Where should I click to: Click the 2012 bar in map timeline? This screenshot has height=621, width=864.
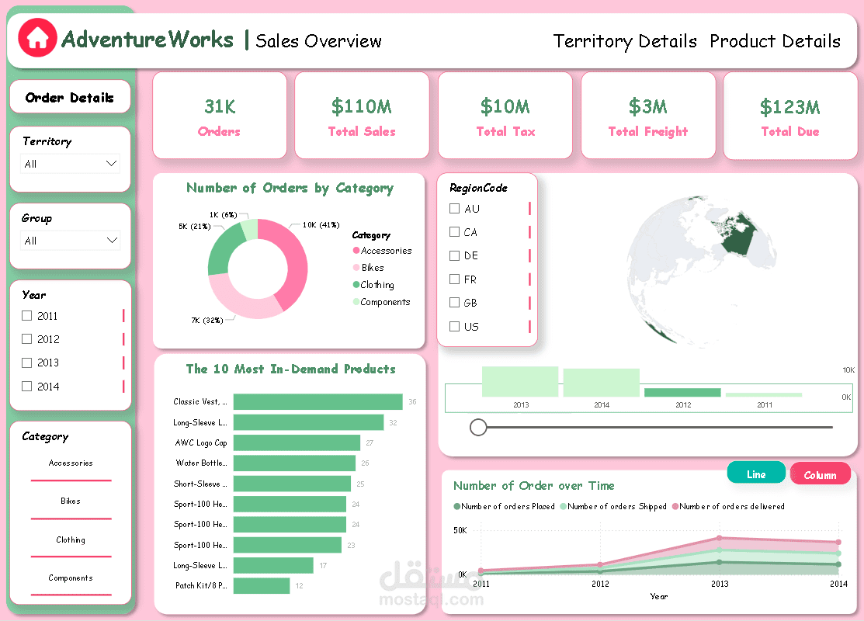tap(682, 392)
